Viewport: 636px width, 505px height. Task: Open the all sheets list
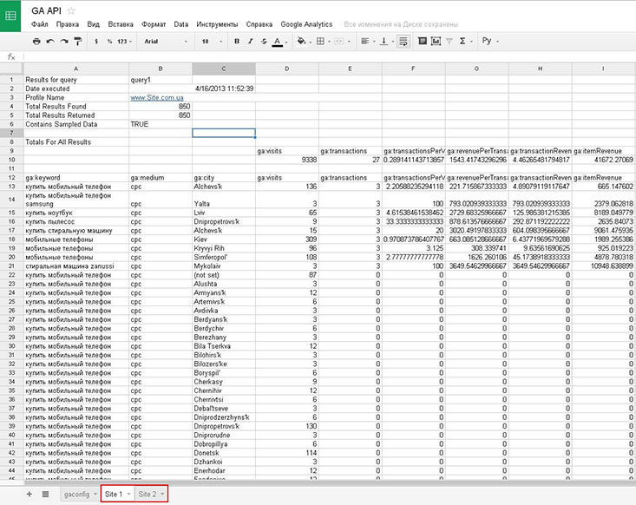coord(45,494)
